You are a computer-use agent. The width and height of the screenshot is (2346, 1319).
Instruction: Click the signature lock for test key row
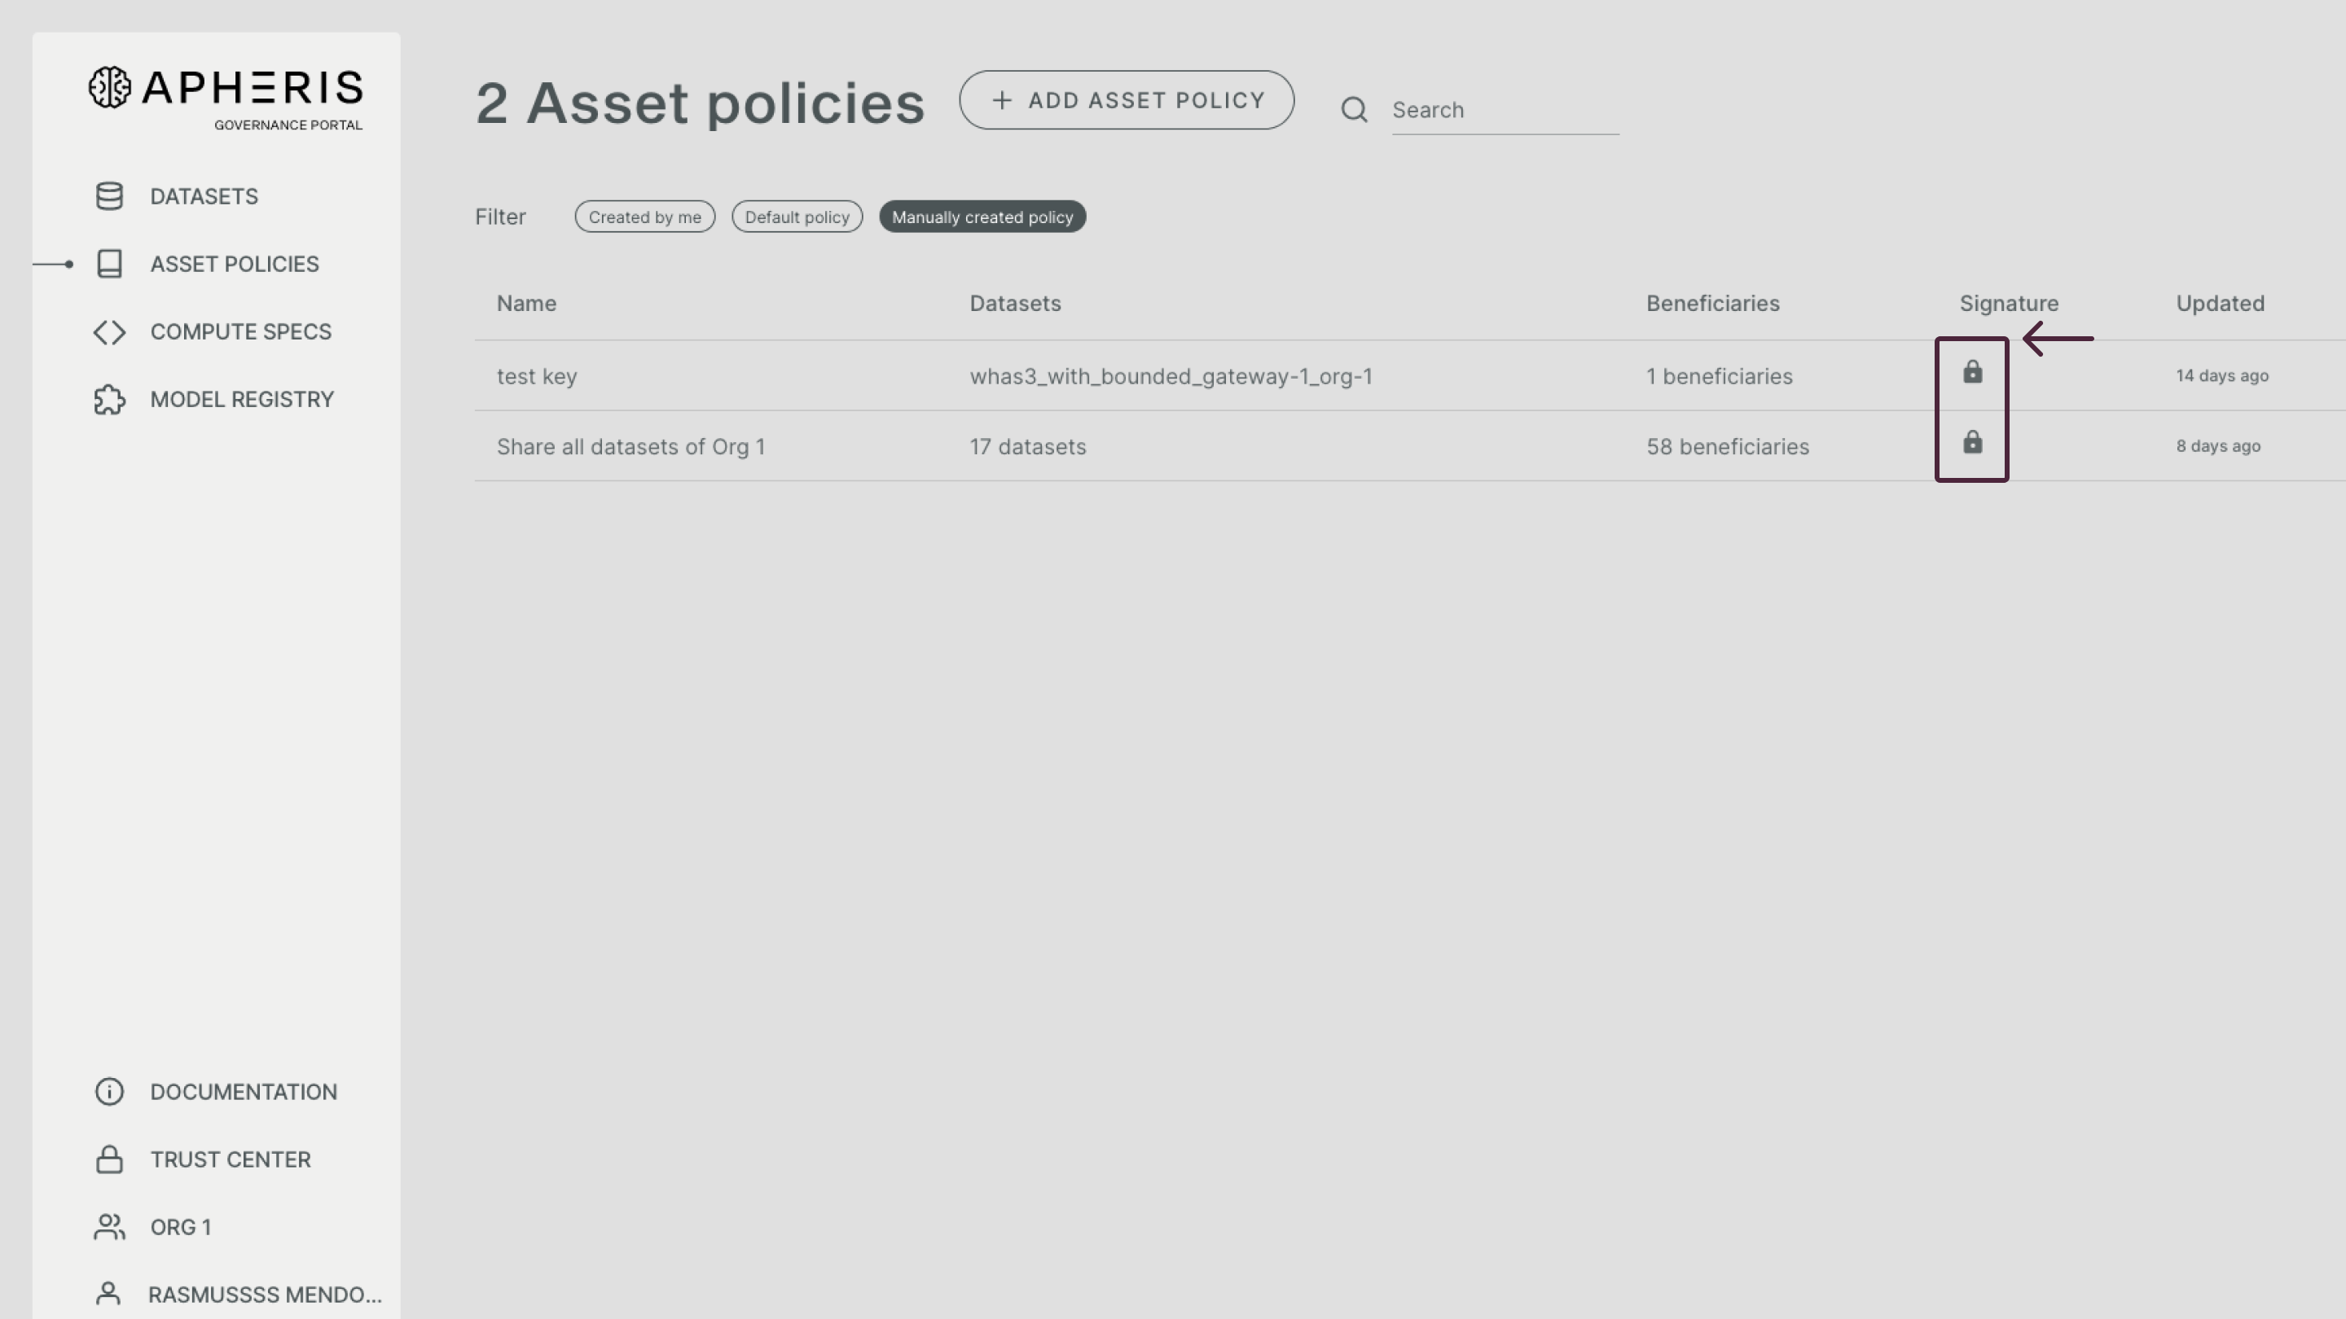pyautogui.click(x=1971, y=372)
